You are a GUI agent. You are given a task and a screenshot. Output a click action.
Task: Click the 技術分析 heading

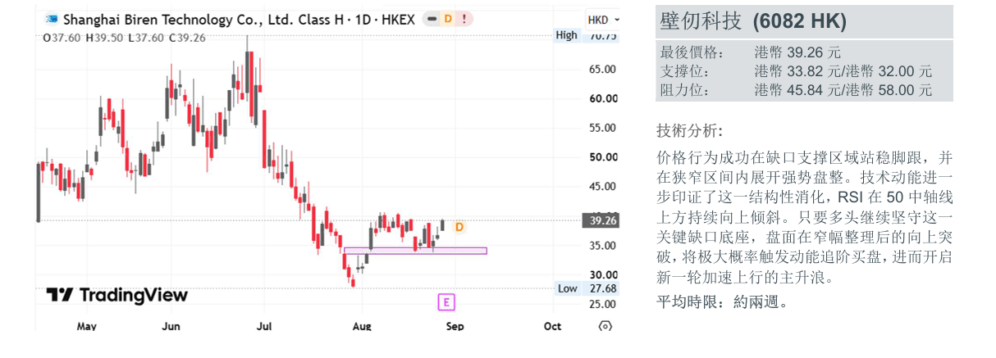point(690,131)
